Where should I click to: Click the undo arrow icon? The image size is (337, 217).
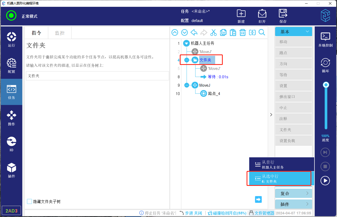click(x=194, y=32)
